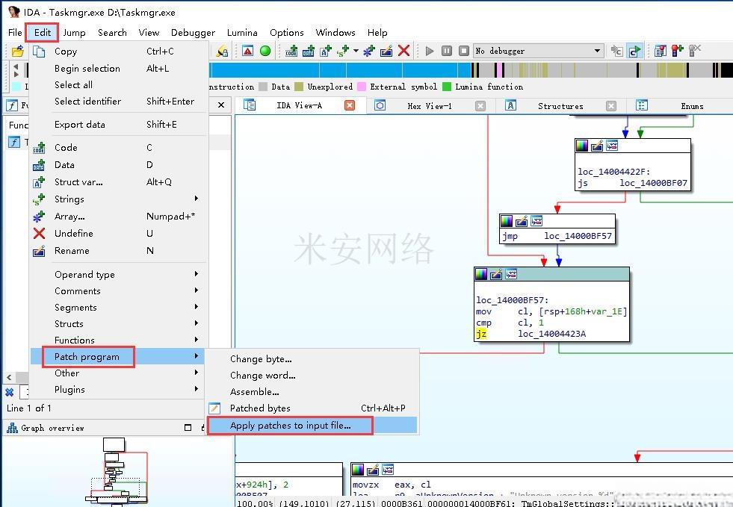733x507 pixels.
Task: Expand the Comments submenu
Action: tap(120, 290)
